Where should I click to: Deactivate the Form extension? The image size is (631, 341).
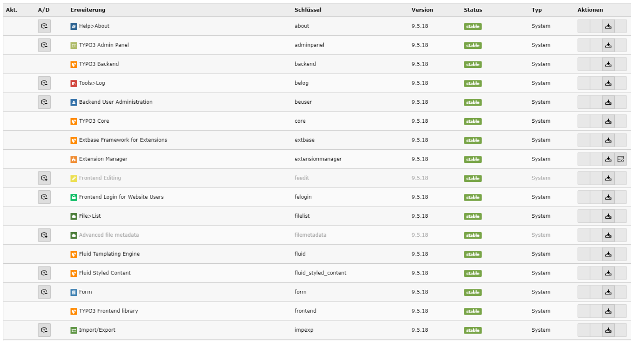click(44, 292)
